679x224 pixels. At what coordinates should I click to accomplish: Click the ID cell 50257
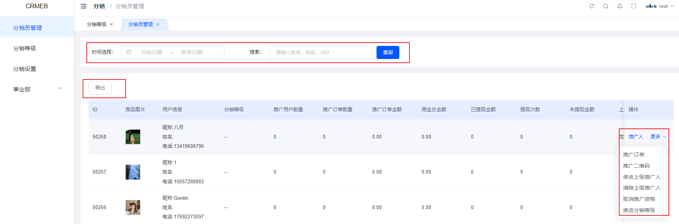tap(99, 172)
